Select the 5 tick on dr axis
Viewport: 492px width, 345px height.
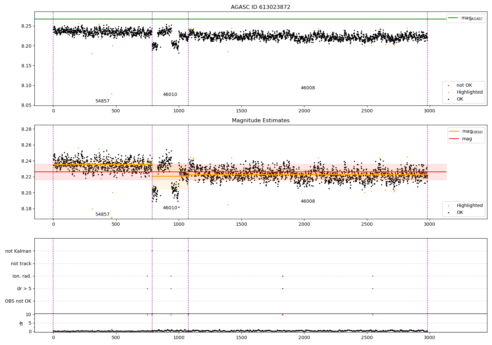click(x=30, y=323)
